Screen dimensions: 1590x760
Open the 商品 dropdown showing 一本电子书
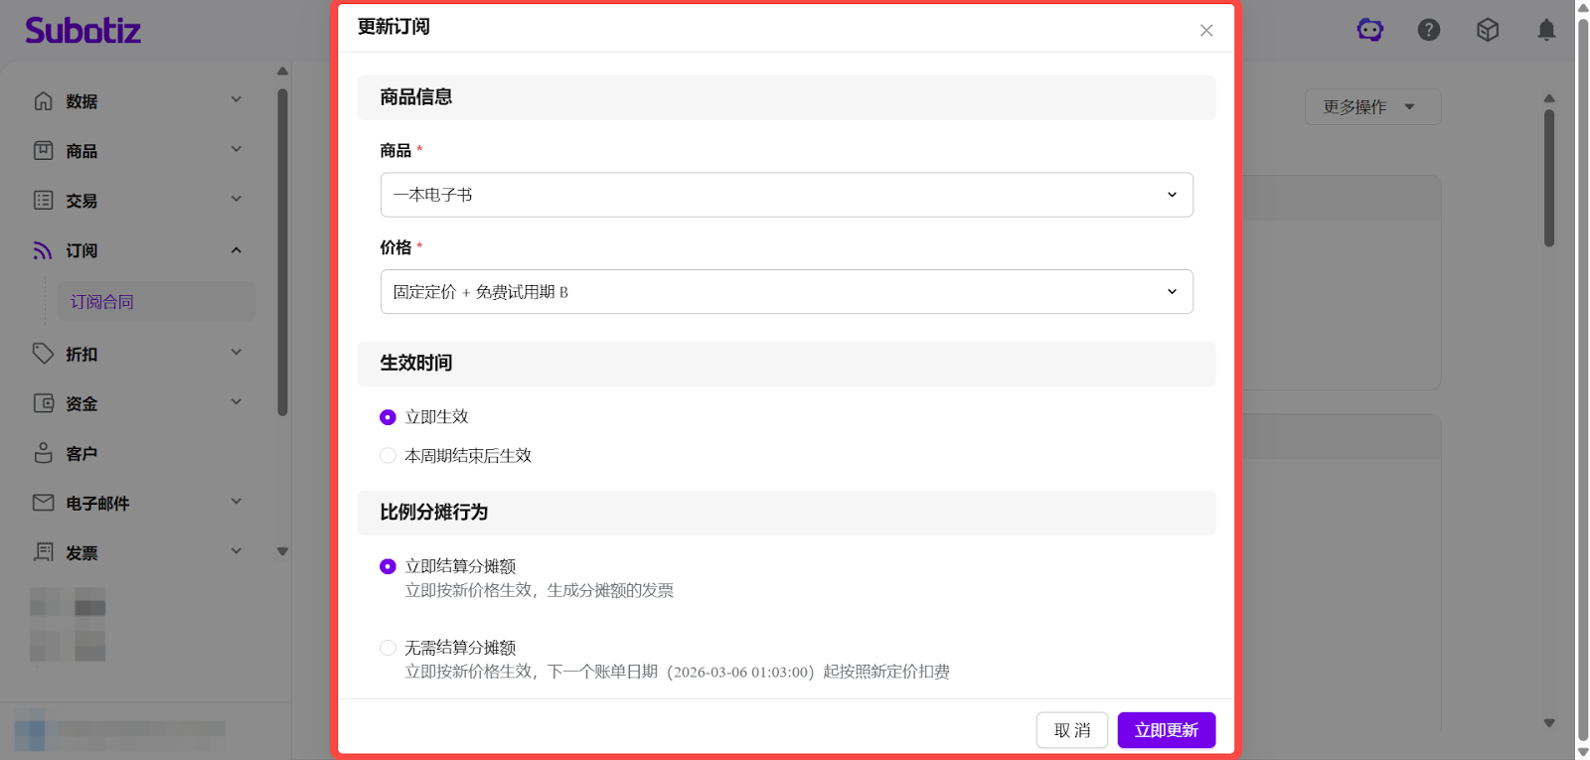(x=786, y=195)
